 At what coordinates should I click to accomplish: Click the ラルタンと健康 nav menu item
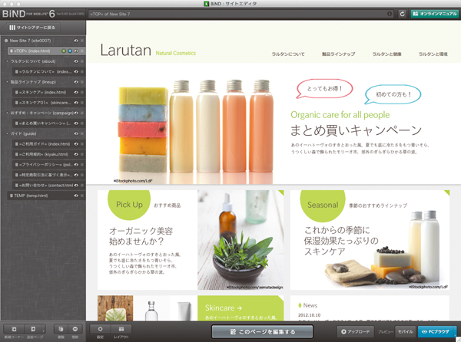click(386, 54)
